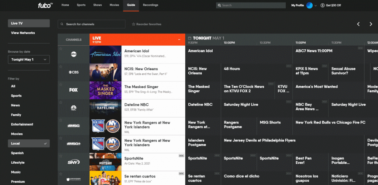Select the FOX channel logo
Image resolution: width=378 pixels, height=185 pixels.
pos(73,90)
